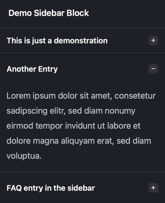Expand "This is just a demonstration" plus icon
165x203 pixels.
coord(153,41)
